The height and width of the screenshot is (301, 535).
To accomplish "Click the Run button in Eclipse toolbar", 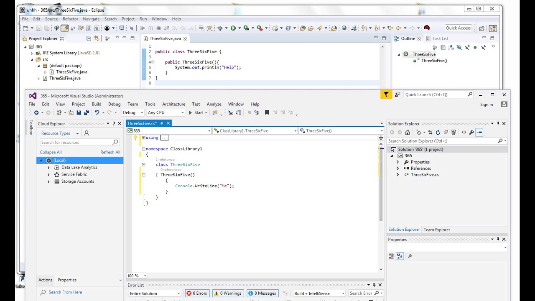I will point(233,28).
